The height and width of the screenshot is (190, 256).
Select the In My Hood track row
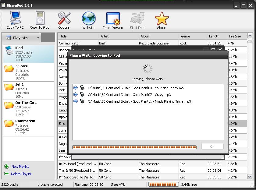[x=152, y=164]
